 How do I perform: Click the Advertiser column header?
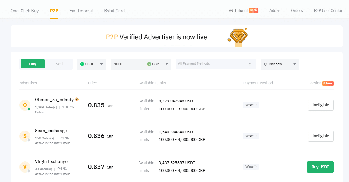pyautogui.click(x=28, y=83)
